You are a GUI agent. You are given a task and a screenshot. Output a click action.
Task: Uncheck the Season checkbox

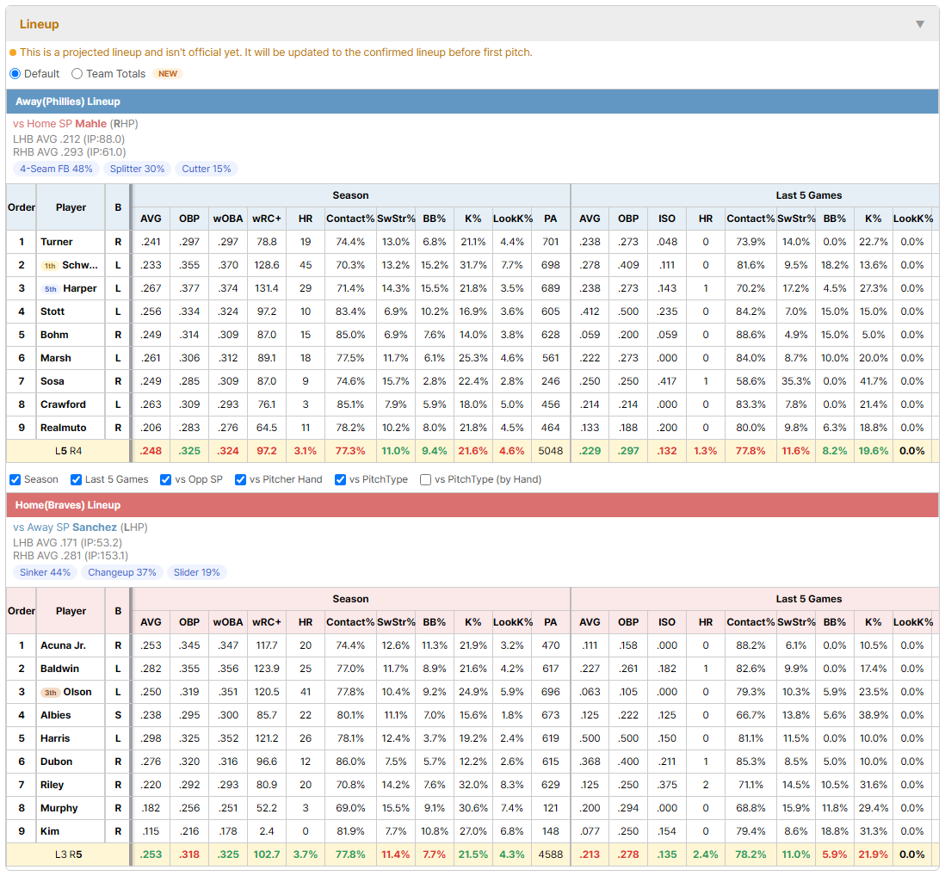[15, 479]
